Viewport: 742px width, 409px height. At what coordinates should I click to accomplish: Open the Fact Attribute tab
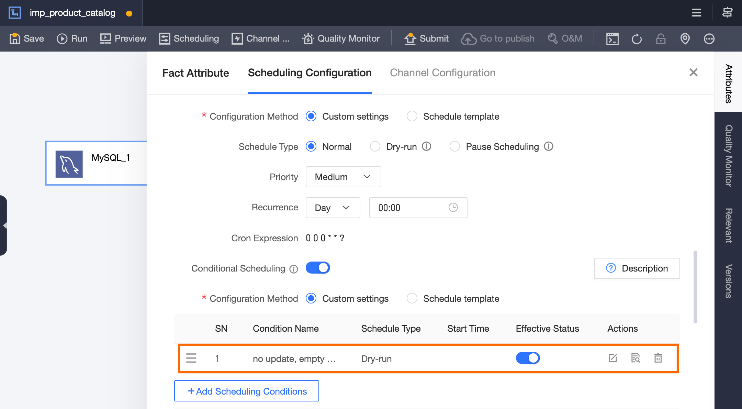(195, 73)
